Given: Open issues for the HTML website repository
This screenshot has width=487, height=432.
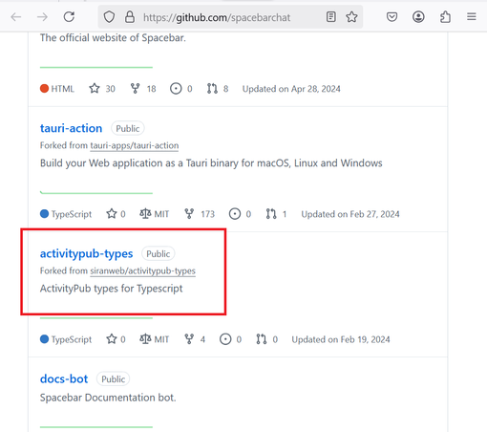Looking at the screenshot, I should (x=181, y=88).
